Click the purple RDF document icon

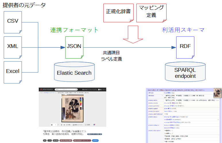click(x=185, y=47)
